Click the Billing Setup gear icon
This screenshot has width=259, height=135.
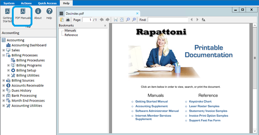[x=13, y=70]
